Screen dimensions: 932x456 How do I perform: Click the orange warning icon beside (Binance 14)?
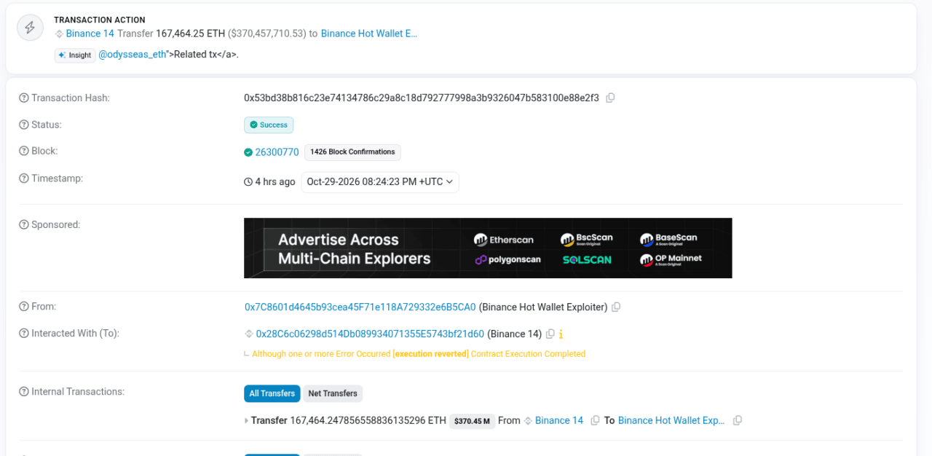click(561, 334)
